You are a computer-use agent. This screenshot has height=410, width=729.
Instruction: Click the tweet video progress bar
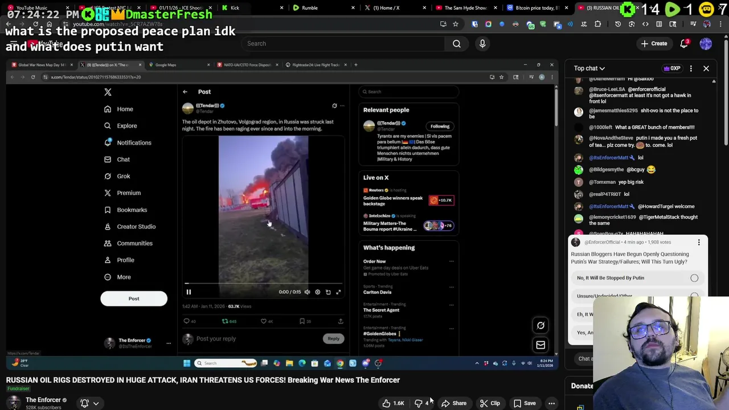coord(264,283)
